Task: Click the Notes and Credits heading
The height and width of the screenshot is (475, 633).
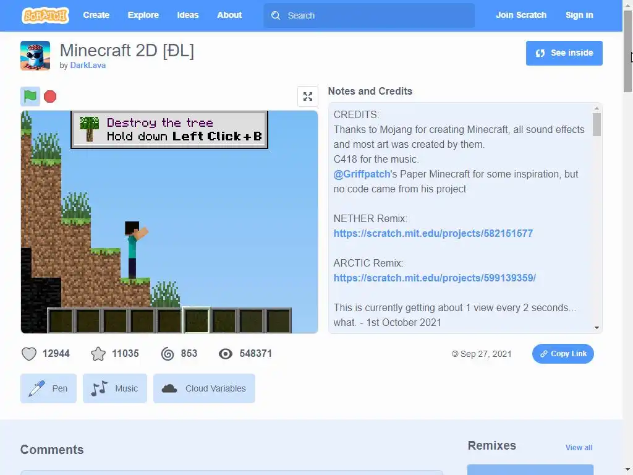Action: point(370,92)
